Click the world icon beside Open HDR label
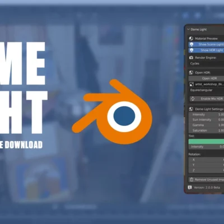The width and height of the screenshot is (224, 224). (x=191, y=73)
